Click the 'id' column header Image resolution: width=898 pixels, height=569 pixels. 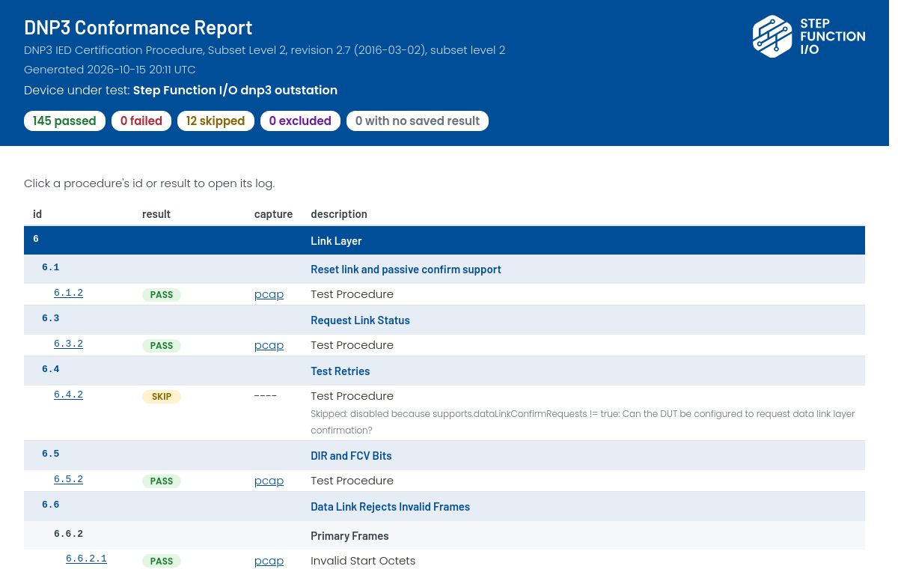[37, 214]
